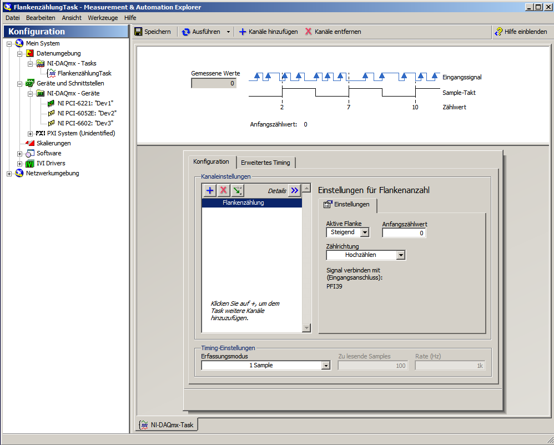The height and width of the screenshot is (445, 554).
Task: Collapse Geräte und Schnittstellen node
Action: click(x=20, y=84)
